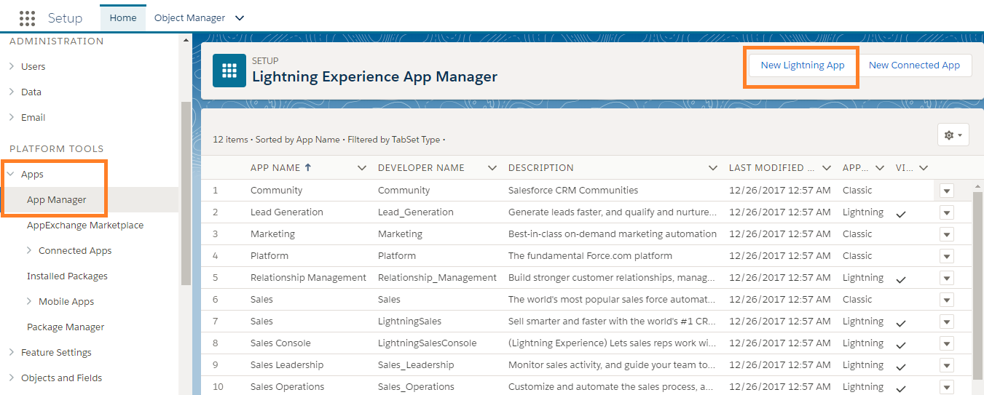This screenshot has height=395, width=984.
Task: Click the New Lightning App button
Action: click(x=803, y=65)
